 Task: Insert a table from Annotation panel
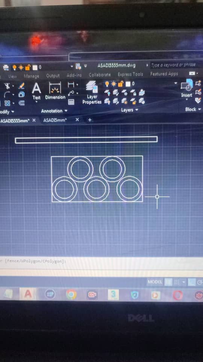[x=71, y=102]
